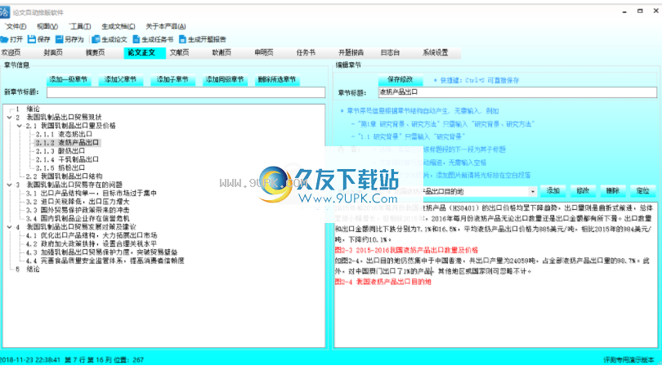Click red caption 图2-4 in editor
The width and height of the screenshot is (662, 370).
[383, 282]
